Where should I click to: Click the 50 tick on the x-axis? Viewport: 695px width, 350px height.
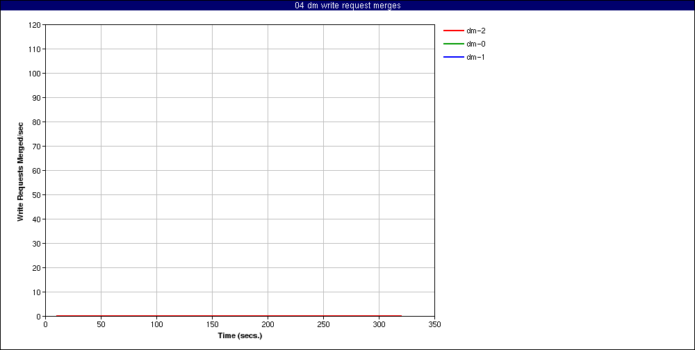point(101,324)
